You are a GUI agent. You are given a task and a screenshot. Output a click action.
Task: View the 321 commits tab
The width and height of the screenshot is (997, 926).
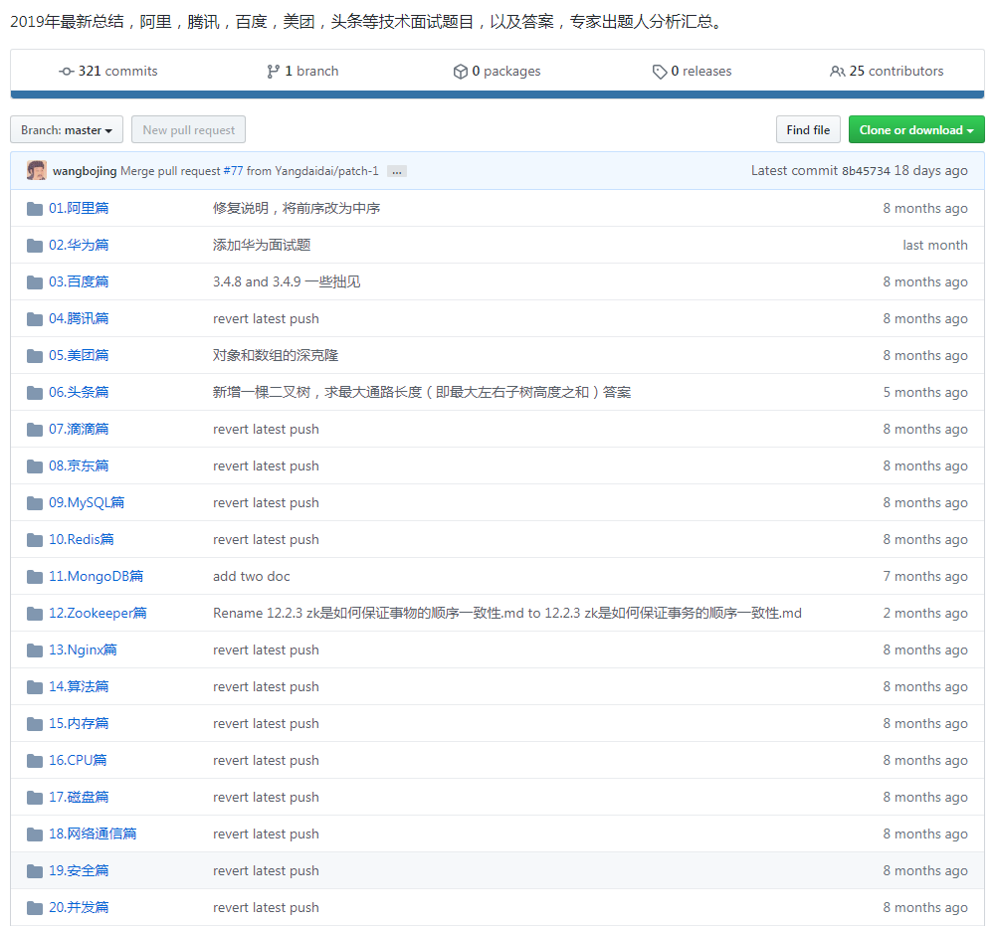108,72
